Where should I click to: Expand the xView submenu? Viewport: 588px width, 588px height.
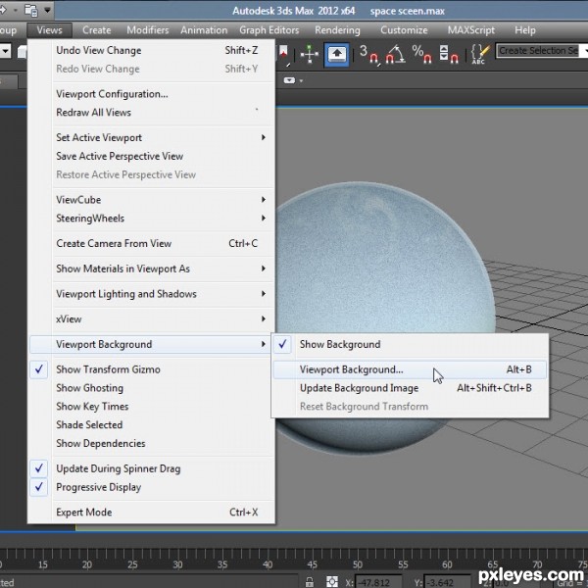tap(152, 319)
